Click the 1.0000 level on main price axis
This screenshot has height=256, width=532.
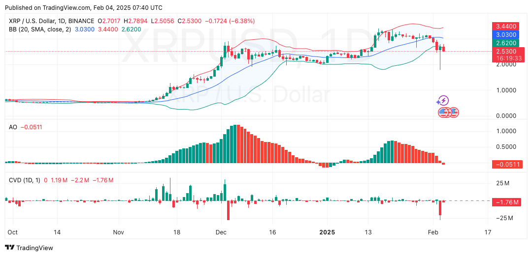(505, 90)
